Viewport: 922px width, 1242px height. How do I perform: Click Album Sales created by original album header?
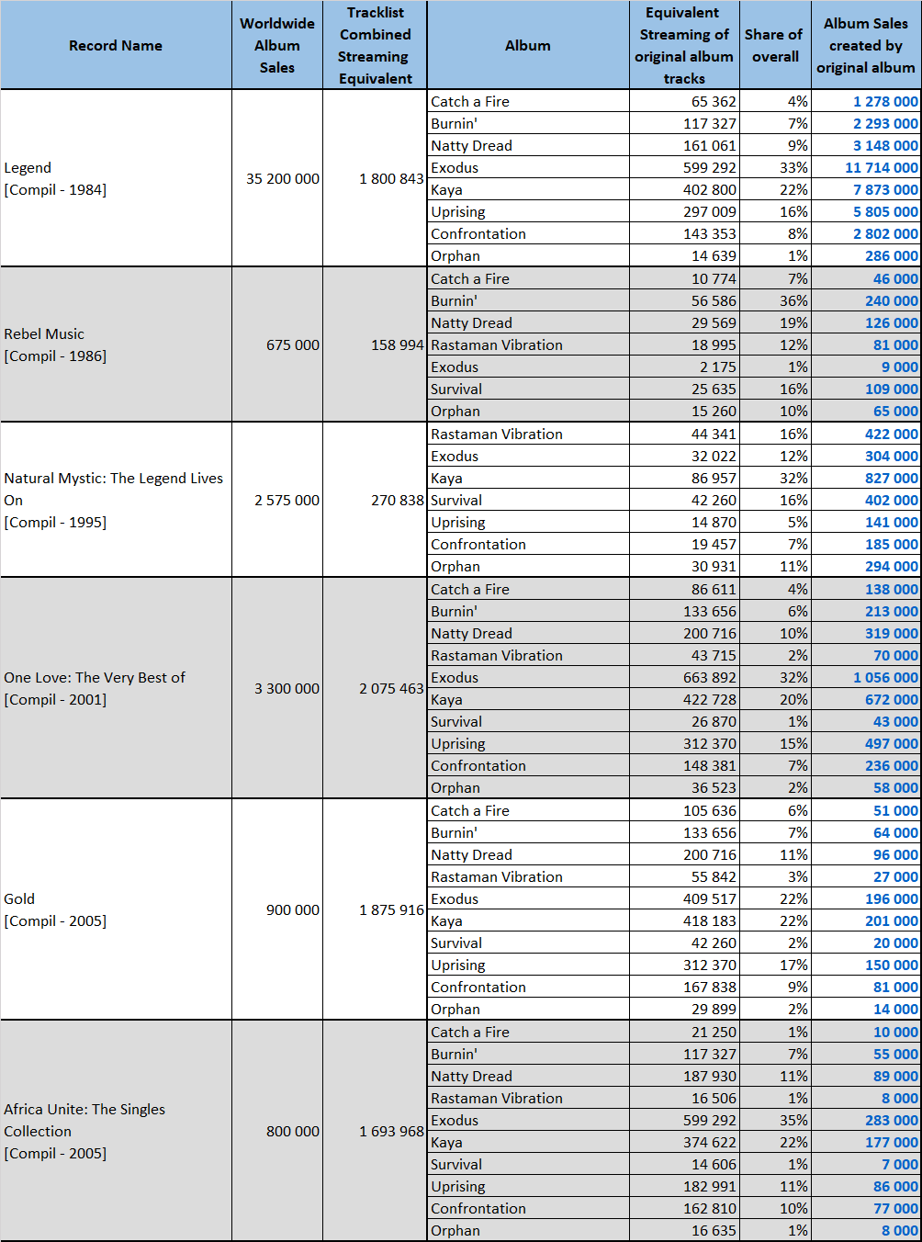click(865, 45)
